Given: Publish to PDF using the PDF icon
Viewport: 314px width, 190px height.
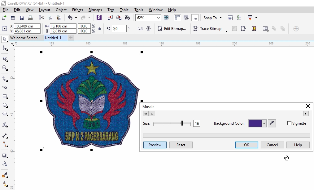Looking at the screenshot, I should (128, 18).
